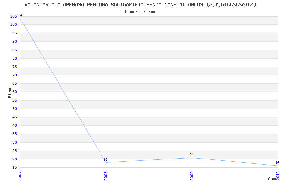This screenshot has width=281, height=182.
Task: Click the 85 y-axis tick label
Action: [15, 50]
